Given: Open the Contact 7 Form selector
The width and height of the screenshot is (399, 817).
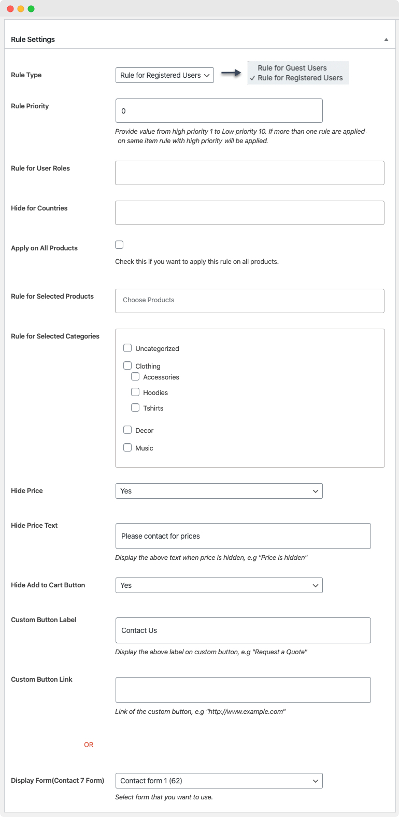Looking at the screenshot, I should 219,781.
